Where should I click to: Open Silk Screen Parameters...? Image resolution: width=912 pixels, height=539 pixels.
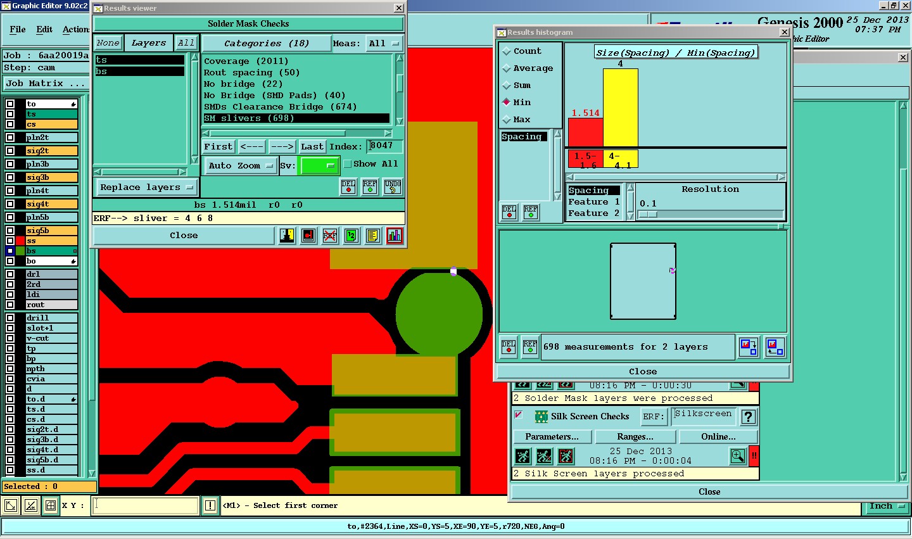point(552,437)
